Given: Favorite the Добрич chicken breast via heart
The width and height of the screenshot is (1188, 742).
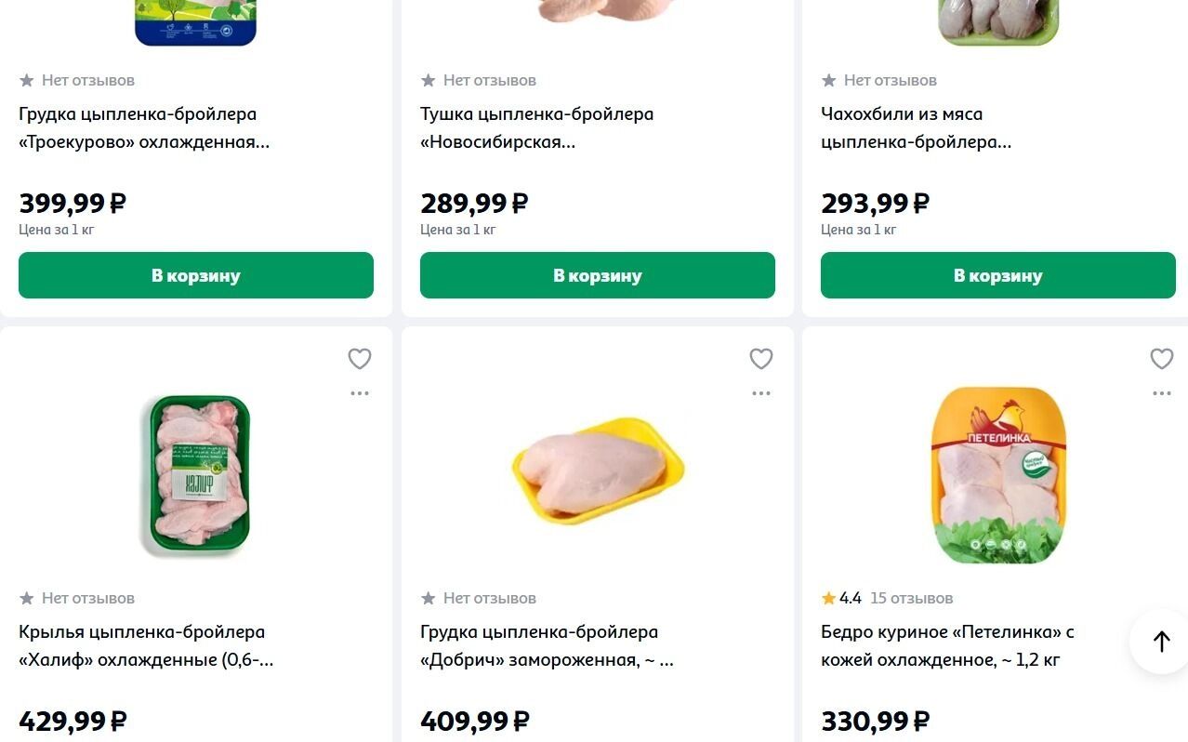Looking at the screenshot, I should click(x=761, y=359).
